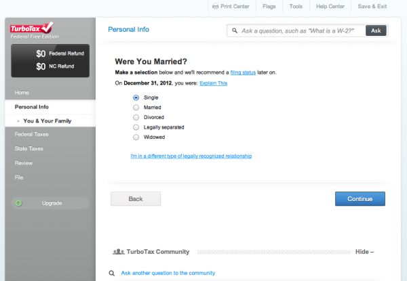Click the magnifying glass in search box
This screenshot has width=407, height=281.
click(x=235, y=31)
